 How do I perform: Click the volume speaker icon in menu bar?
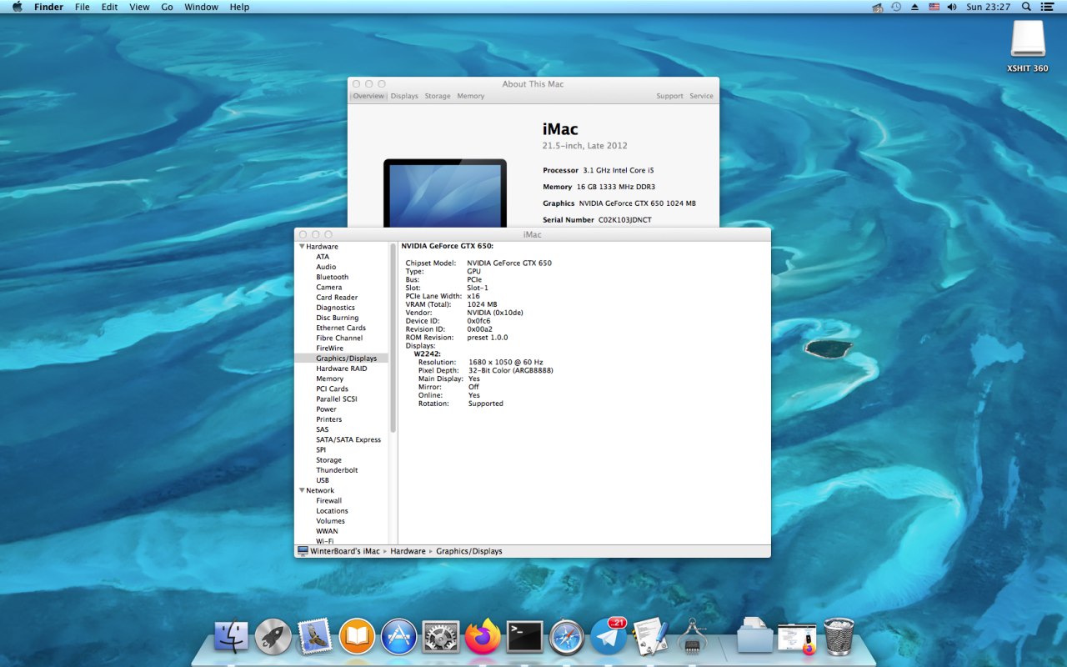(x=952, y=7)
